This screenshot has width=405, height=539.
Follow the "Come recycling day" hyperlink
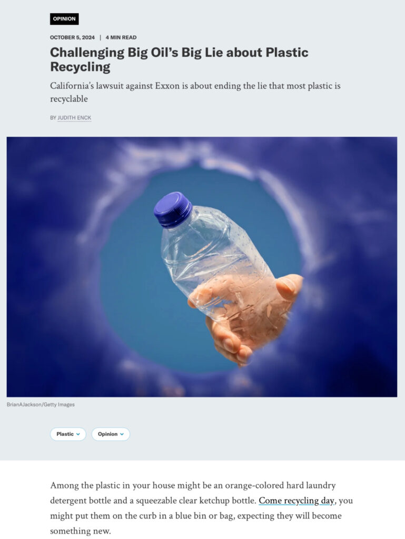tap(297, 501)
